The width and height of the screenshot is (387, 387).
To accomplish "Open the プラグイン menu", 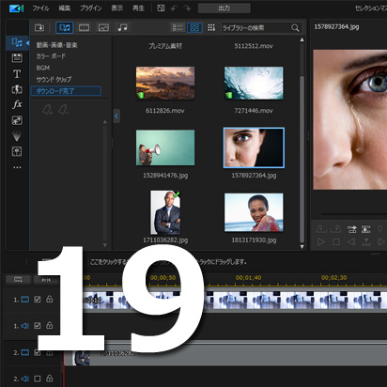I will (x=90, y=8).
